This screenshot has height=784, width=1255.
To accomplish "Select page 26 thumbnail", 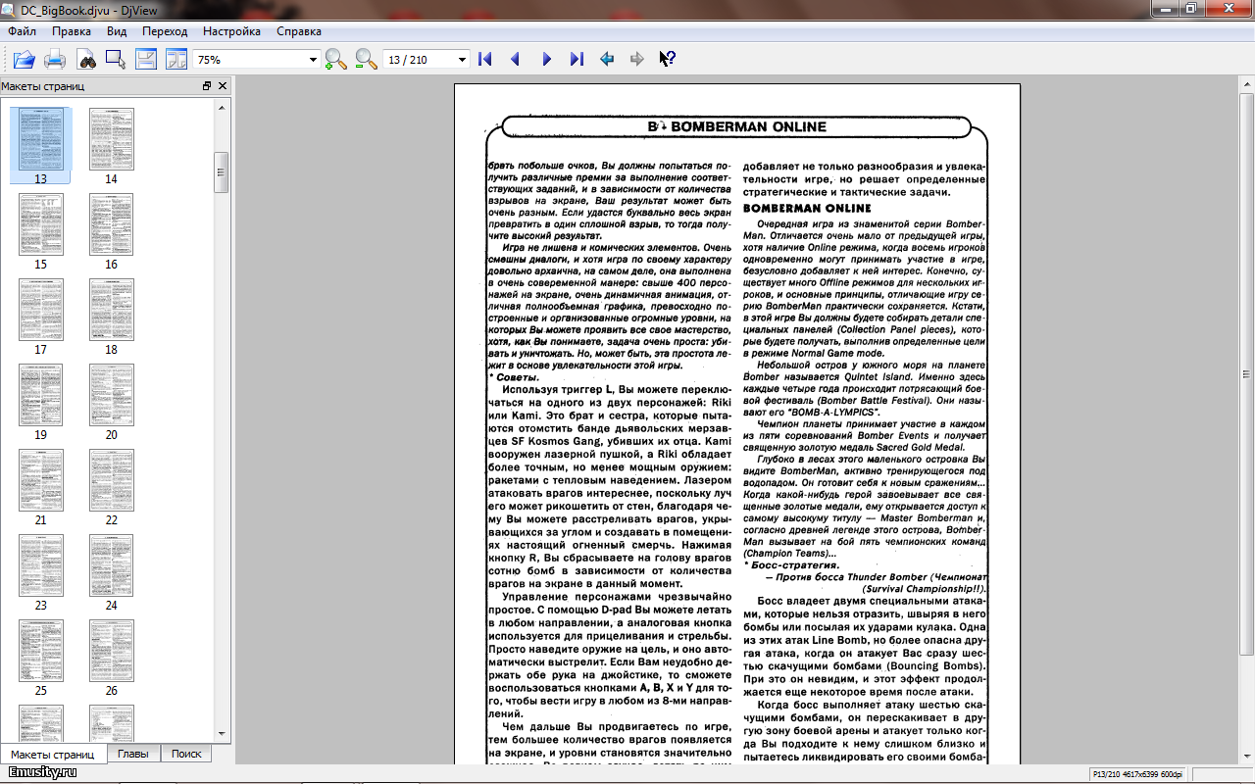I will 111,657.
